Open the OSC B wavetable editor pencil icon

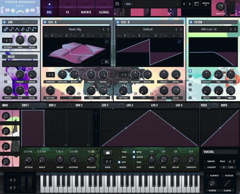[x=179, y=41]
